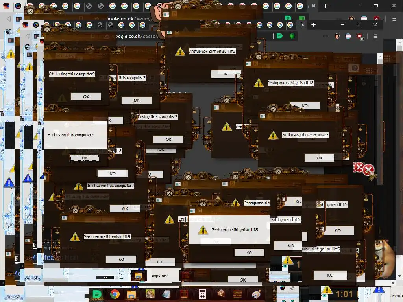This screenshot has height=302, width=403.
Task: Click KO in the white mirrored-text dialog
Action: point(249,252)
